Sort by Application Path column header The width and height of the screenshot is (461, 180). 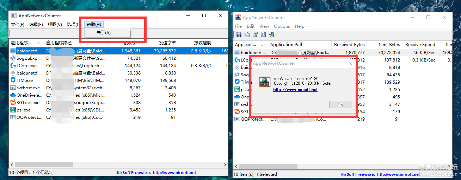tap(300, 45)
